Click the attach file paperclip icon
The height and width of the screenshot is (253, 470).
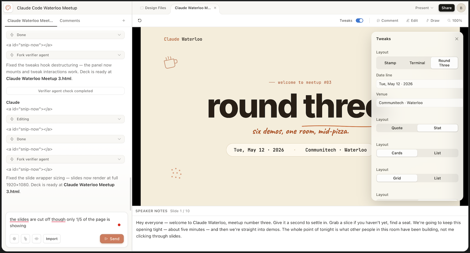(x=25, y=239)
